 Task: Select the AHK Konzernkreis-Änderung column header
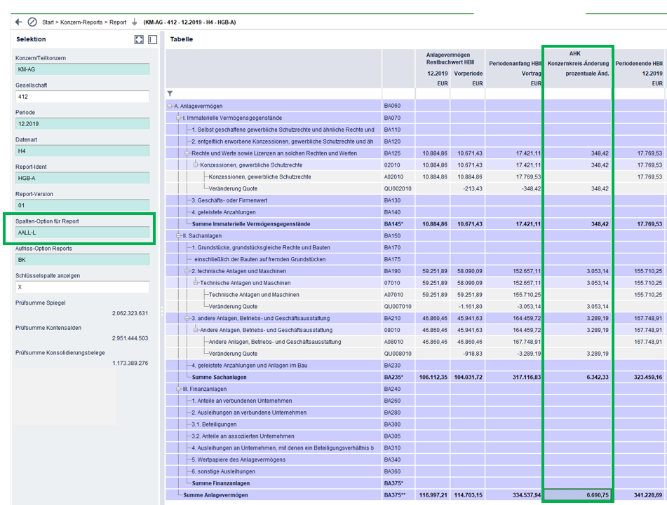(x=578, y=63)
